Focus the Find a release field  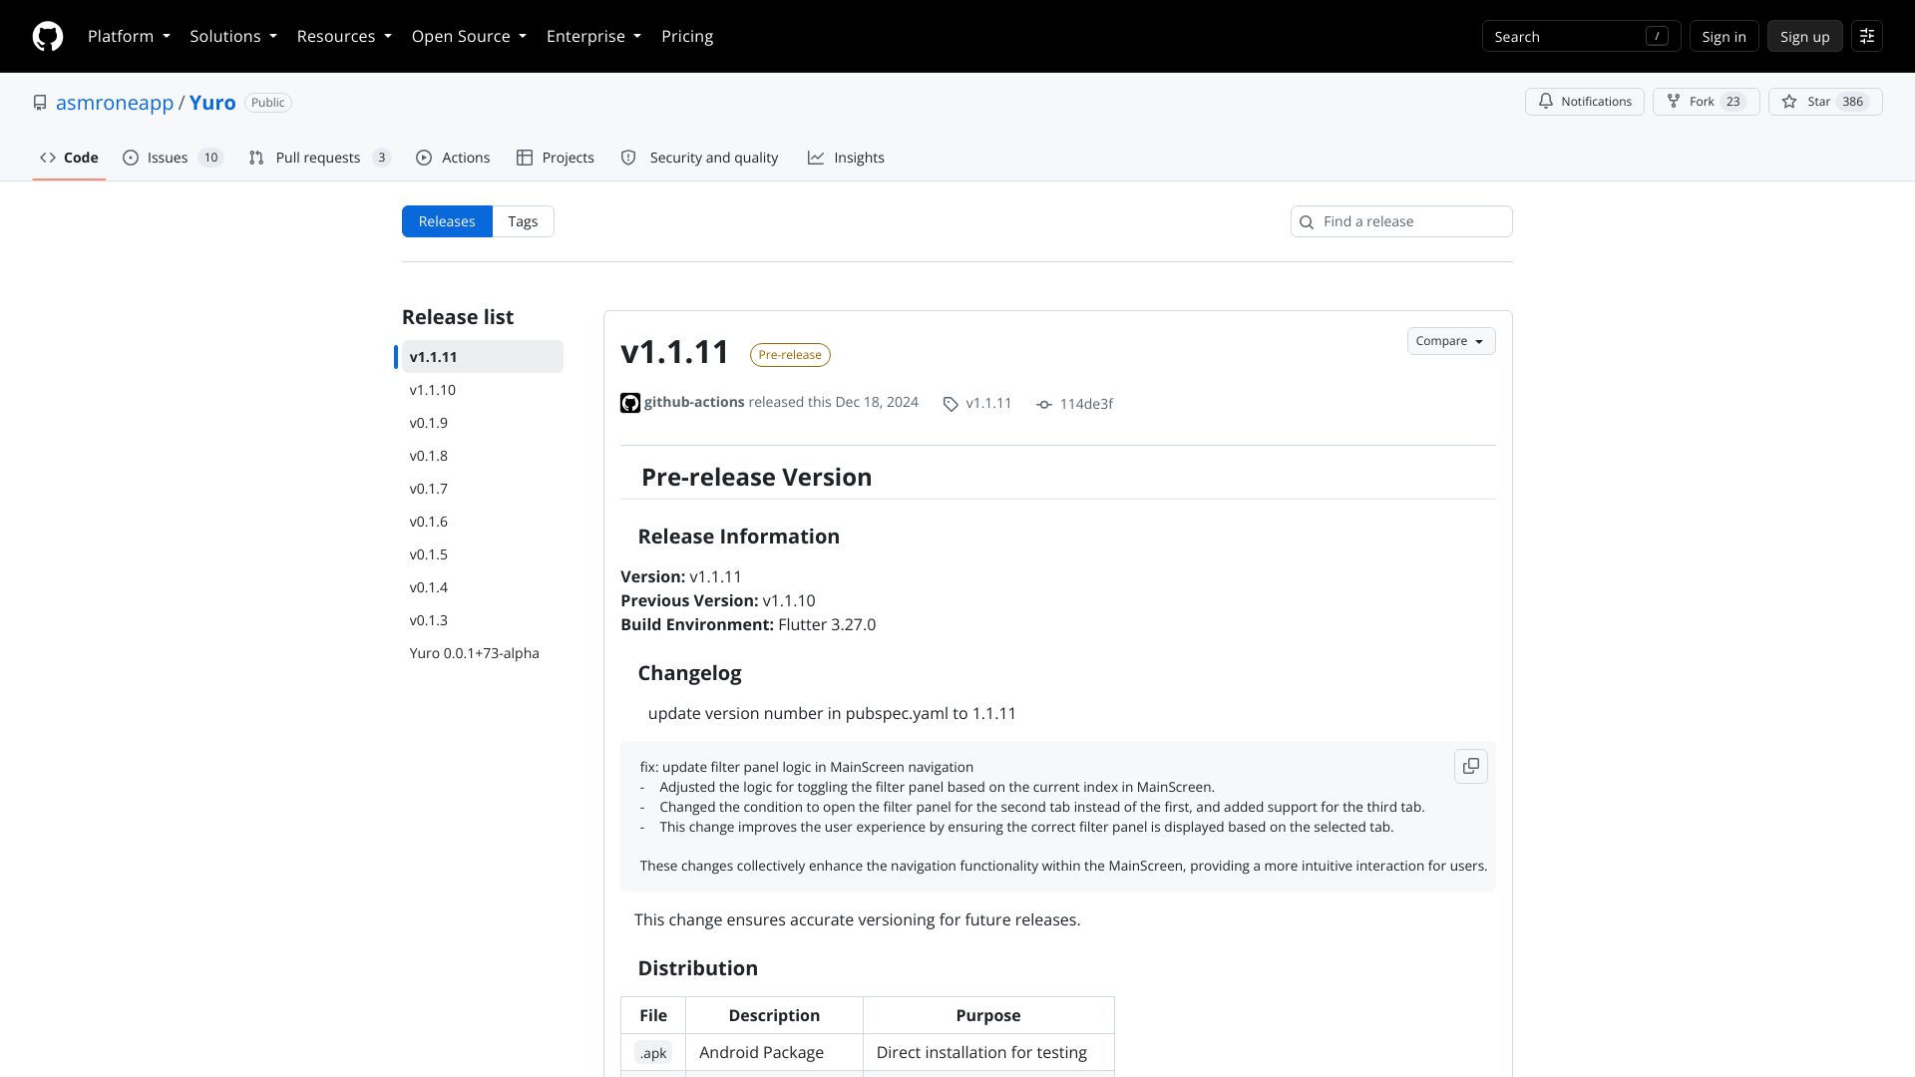pos(1401,221)
